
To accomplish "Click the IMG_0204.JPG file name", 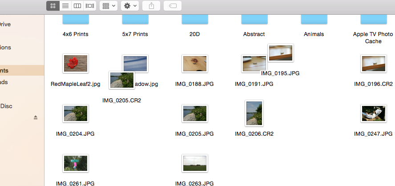I will 75,134.
